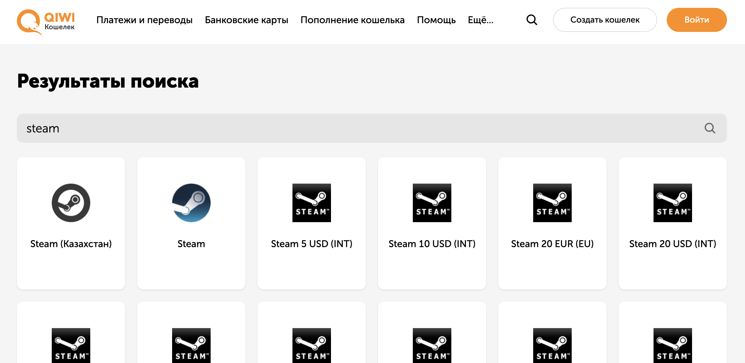Image resolution: width=745 pixels, height=363 pixels.
Task: Select the Steam (Казахстан) round logo
Action: (71, 203)
